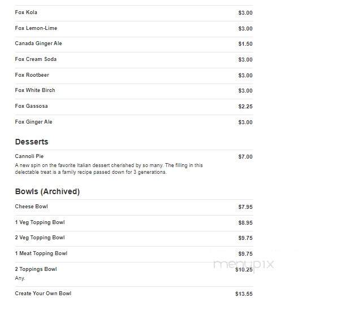The height and width of the screenshot is (311, 345).
Task: Select the Fox Kola item name
Action: click(26, 12)
